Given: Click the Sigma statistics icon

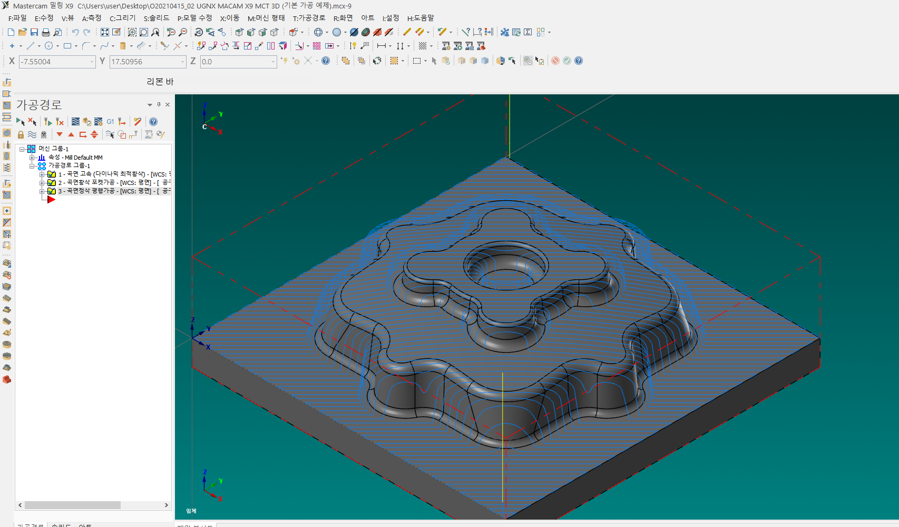Looking at the screenshot, I should 528,32.
